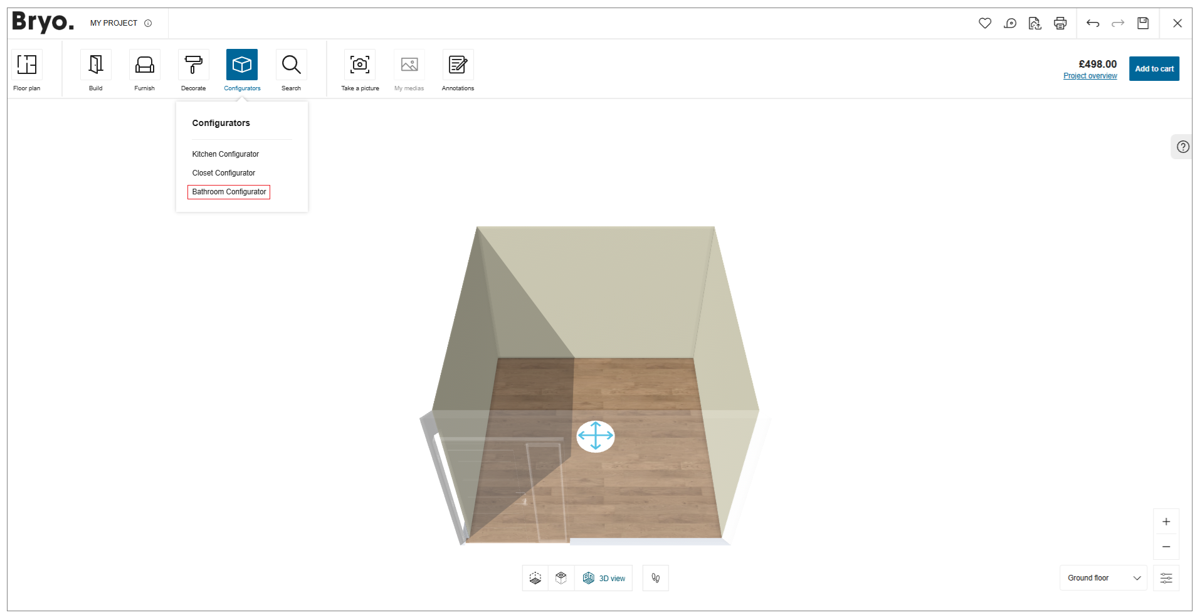This screenshot has height=615, width=1195.
Task: Select Bathroom Configurator
Action: (228, 192)
